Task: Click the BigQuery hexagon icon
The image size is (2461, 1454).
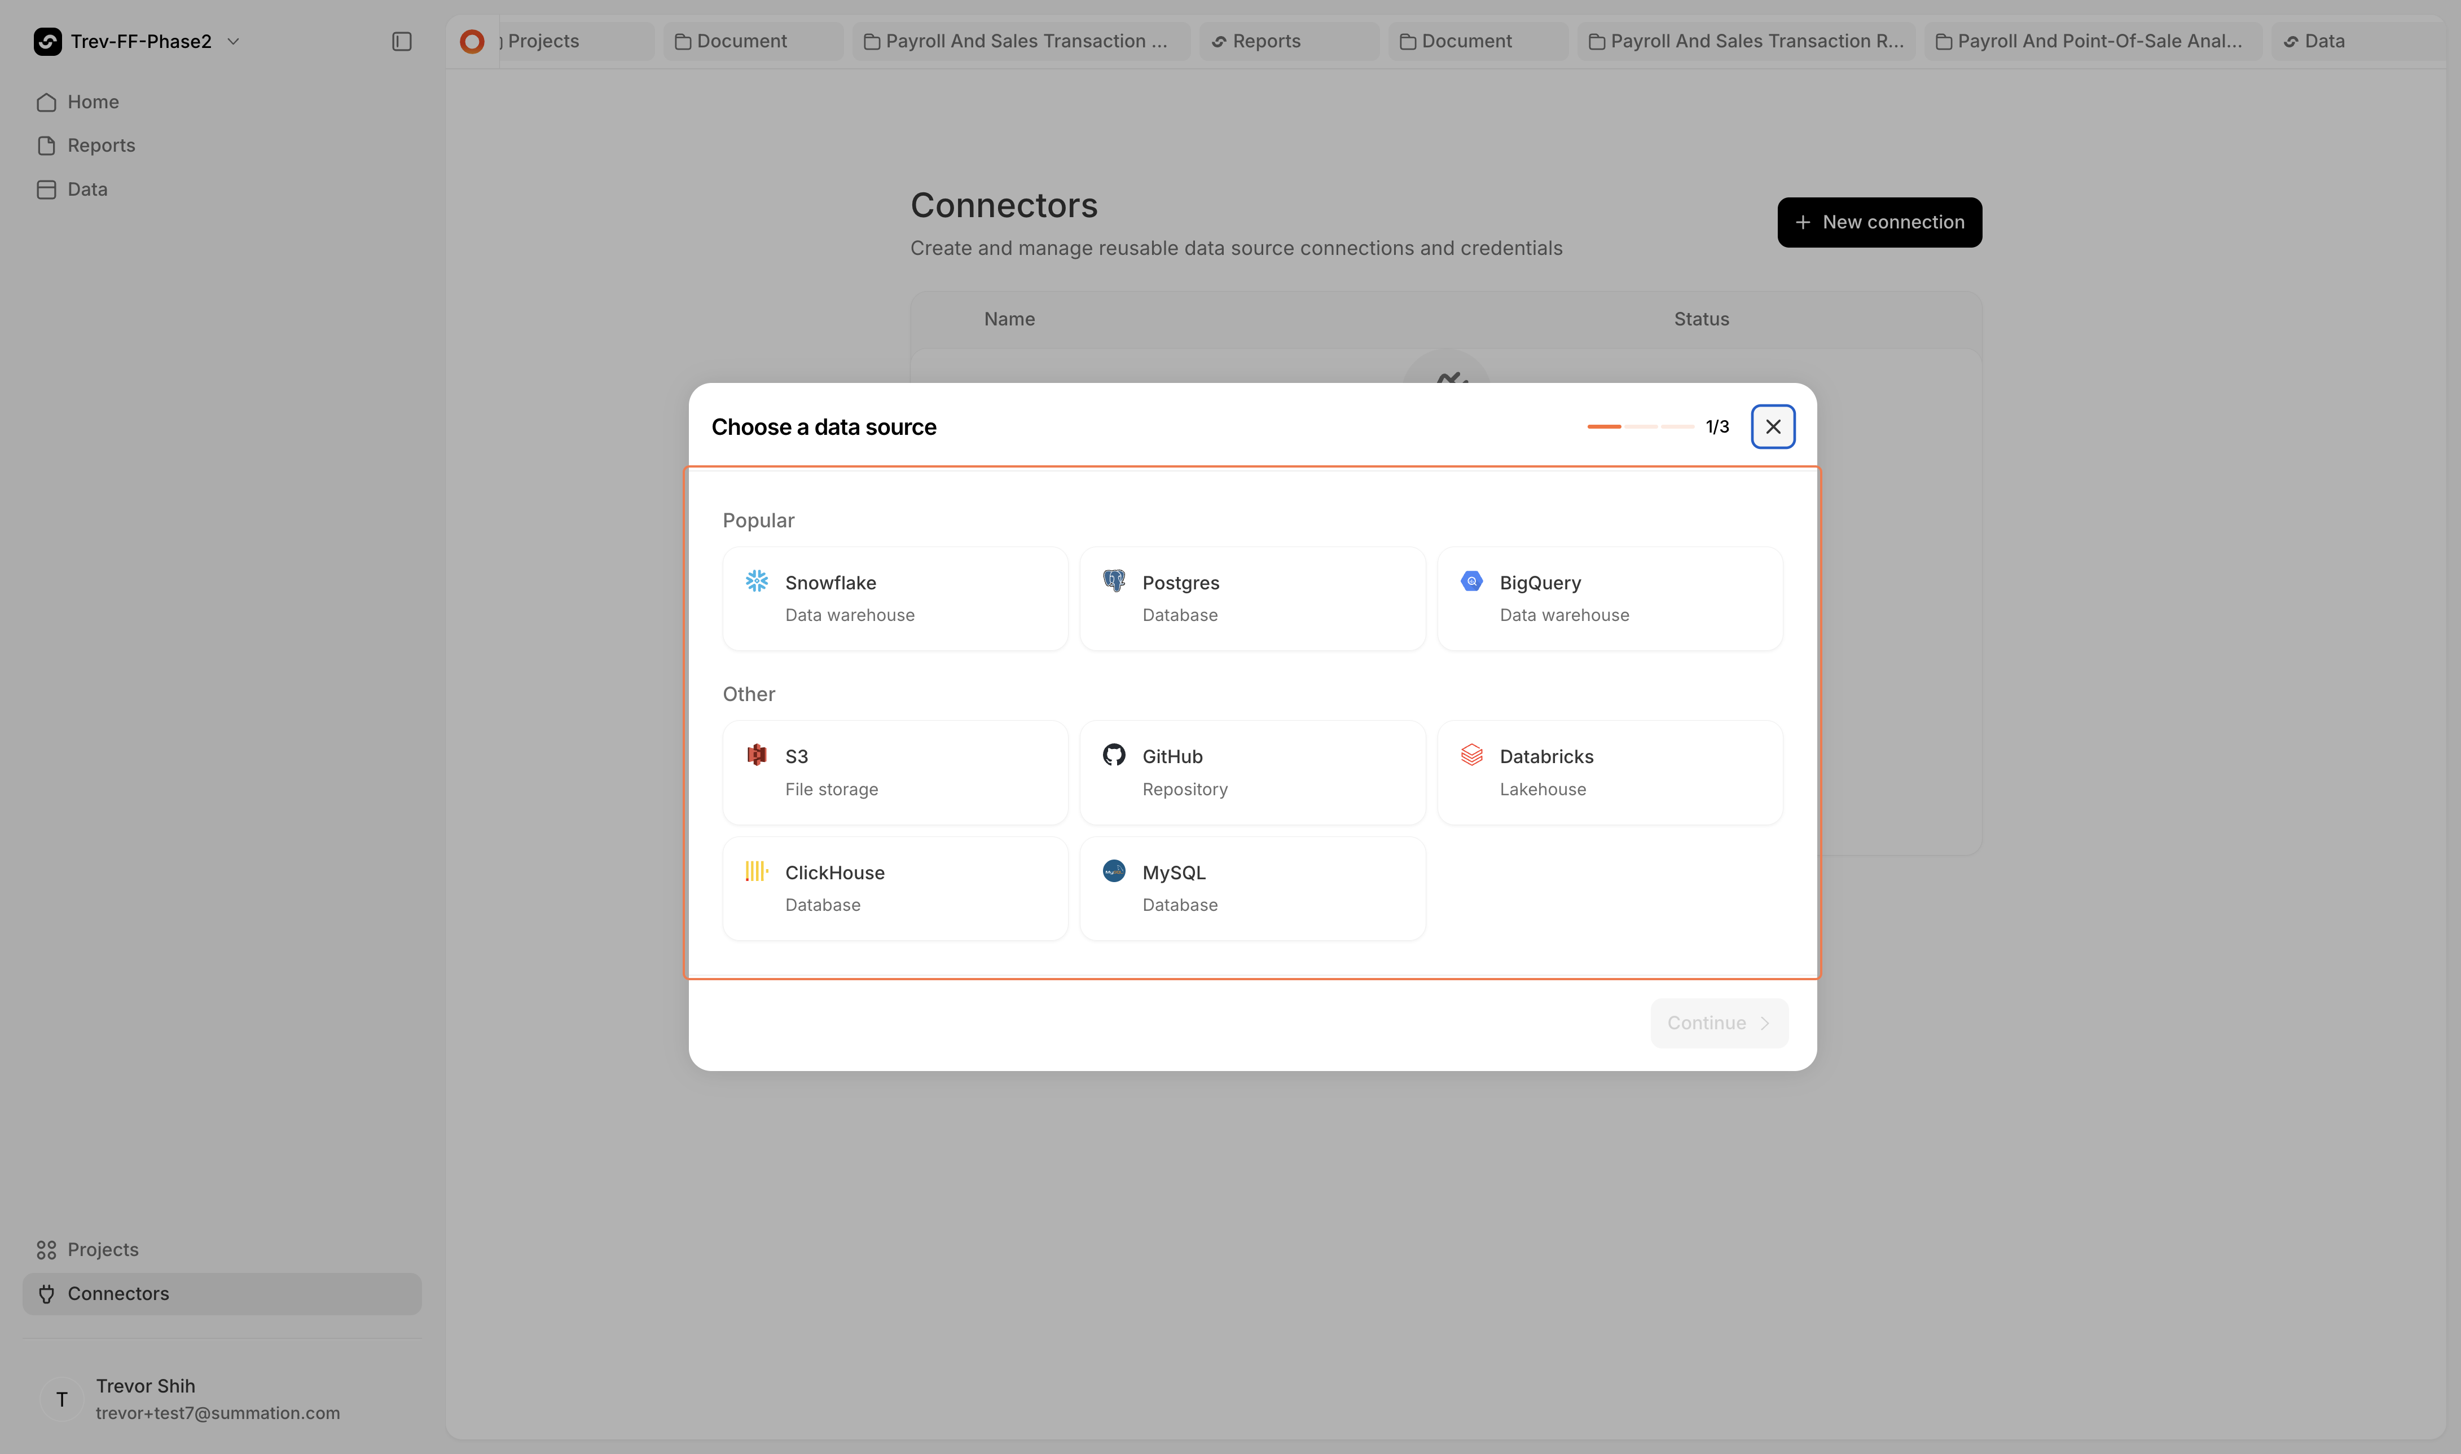Action: pos(1471,581)
